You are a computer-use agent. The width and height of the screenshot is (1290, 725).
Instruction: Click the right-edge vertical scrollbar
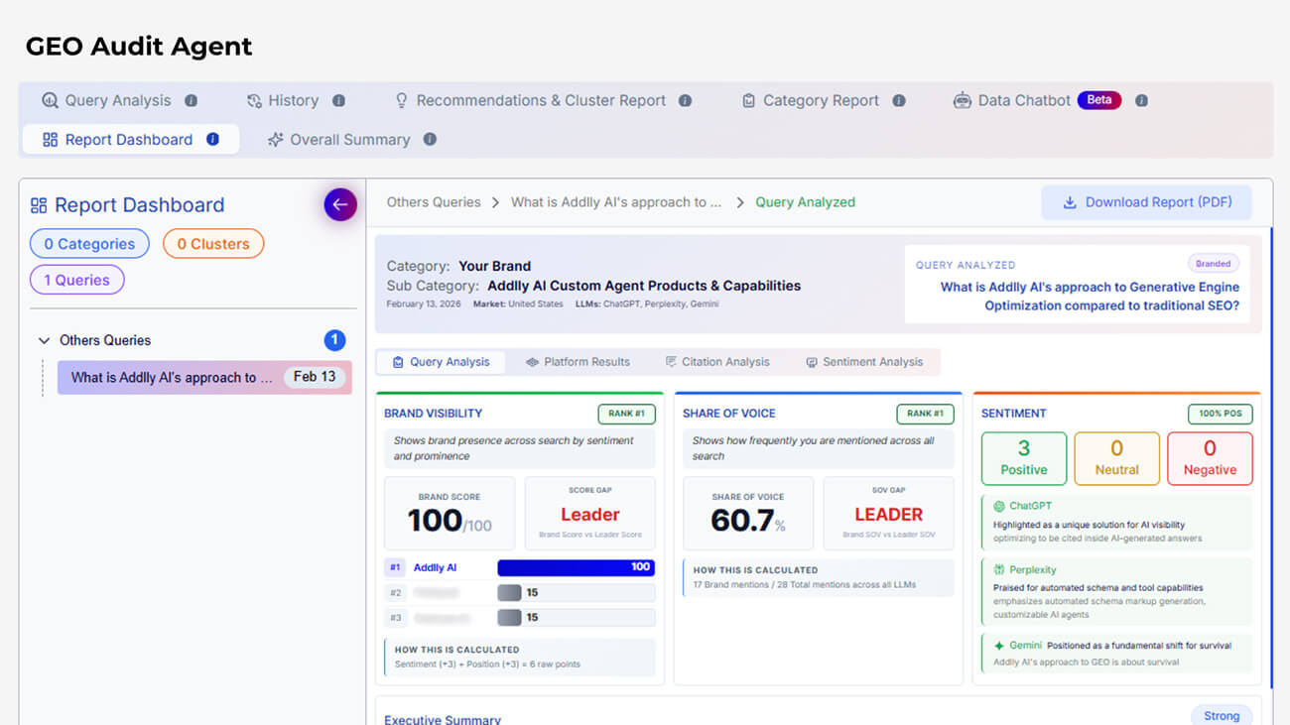click(x=1271, y=456)
